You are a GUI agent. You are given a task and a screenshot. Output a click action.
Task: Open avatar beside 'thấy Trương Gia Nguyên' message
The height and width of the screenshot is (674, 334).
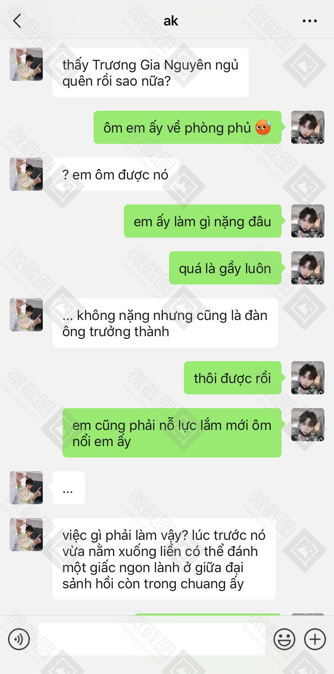pos(26,64)
